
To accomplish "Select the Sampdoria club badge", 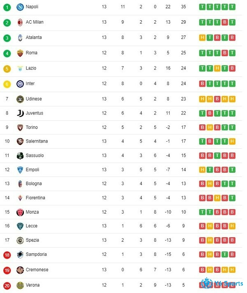I will pyautogui.click(x=20, y=255).
